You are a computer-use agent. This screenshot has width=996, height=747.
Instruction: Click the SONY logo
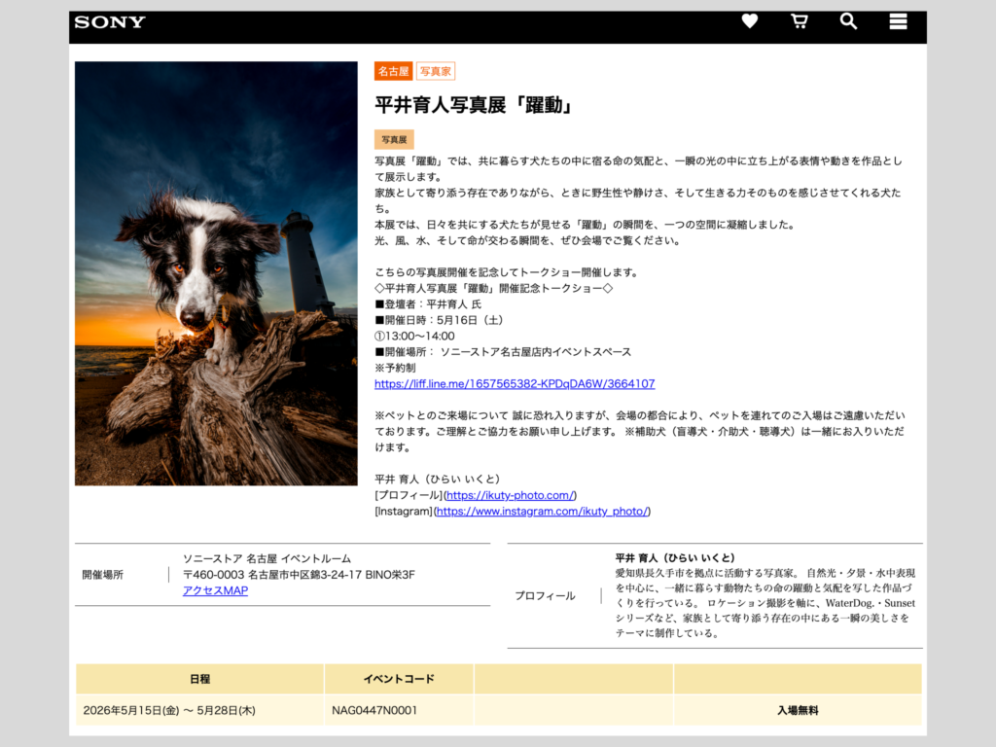coord(110,21)
